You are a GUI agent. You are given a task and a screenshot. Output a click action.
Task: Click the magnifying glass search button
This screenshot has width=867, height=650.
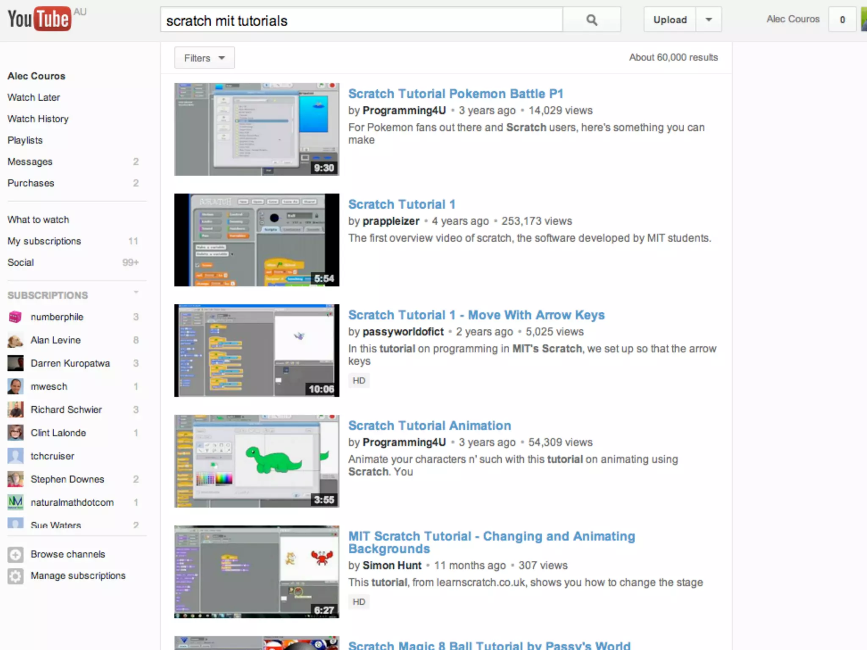(x=591, y=20)
